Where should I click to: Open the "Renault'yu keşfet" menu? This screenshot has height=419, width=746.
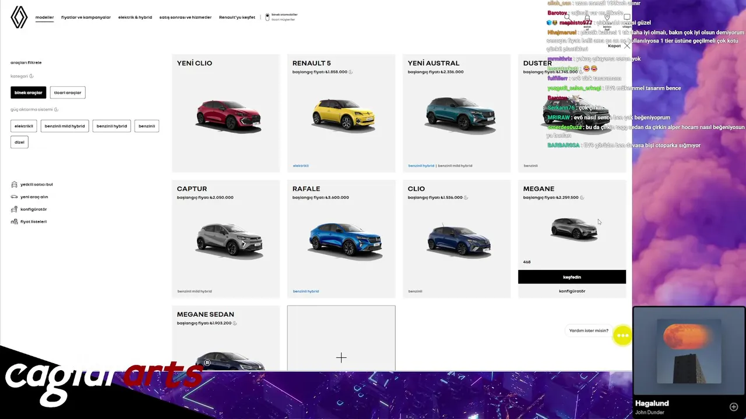[x=237, y=17]
